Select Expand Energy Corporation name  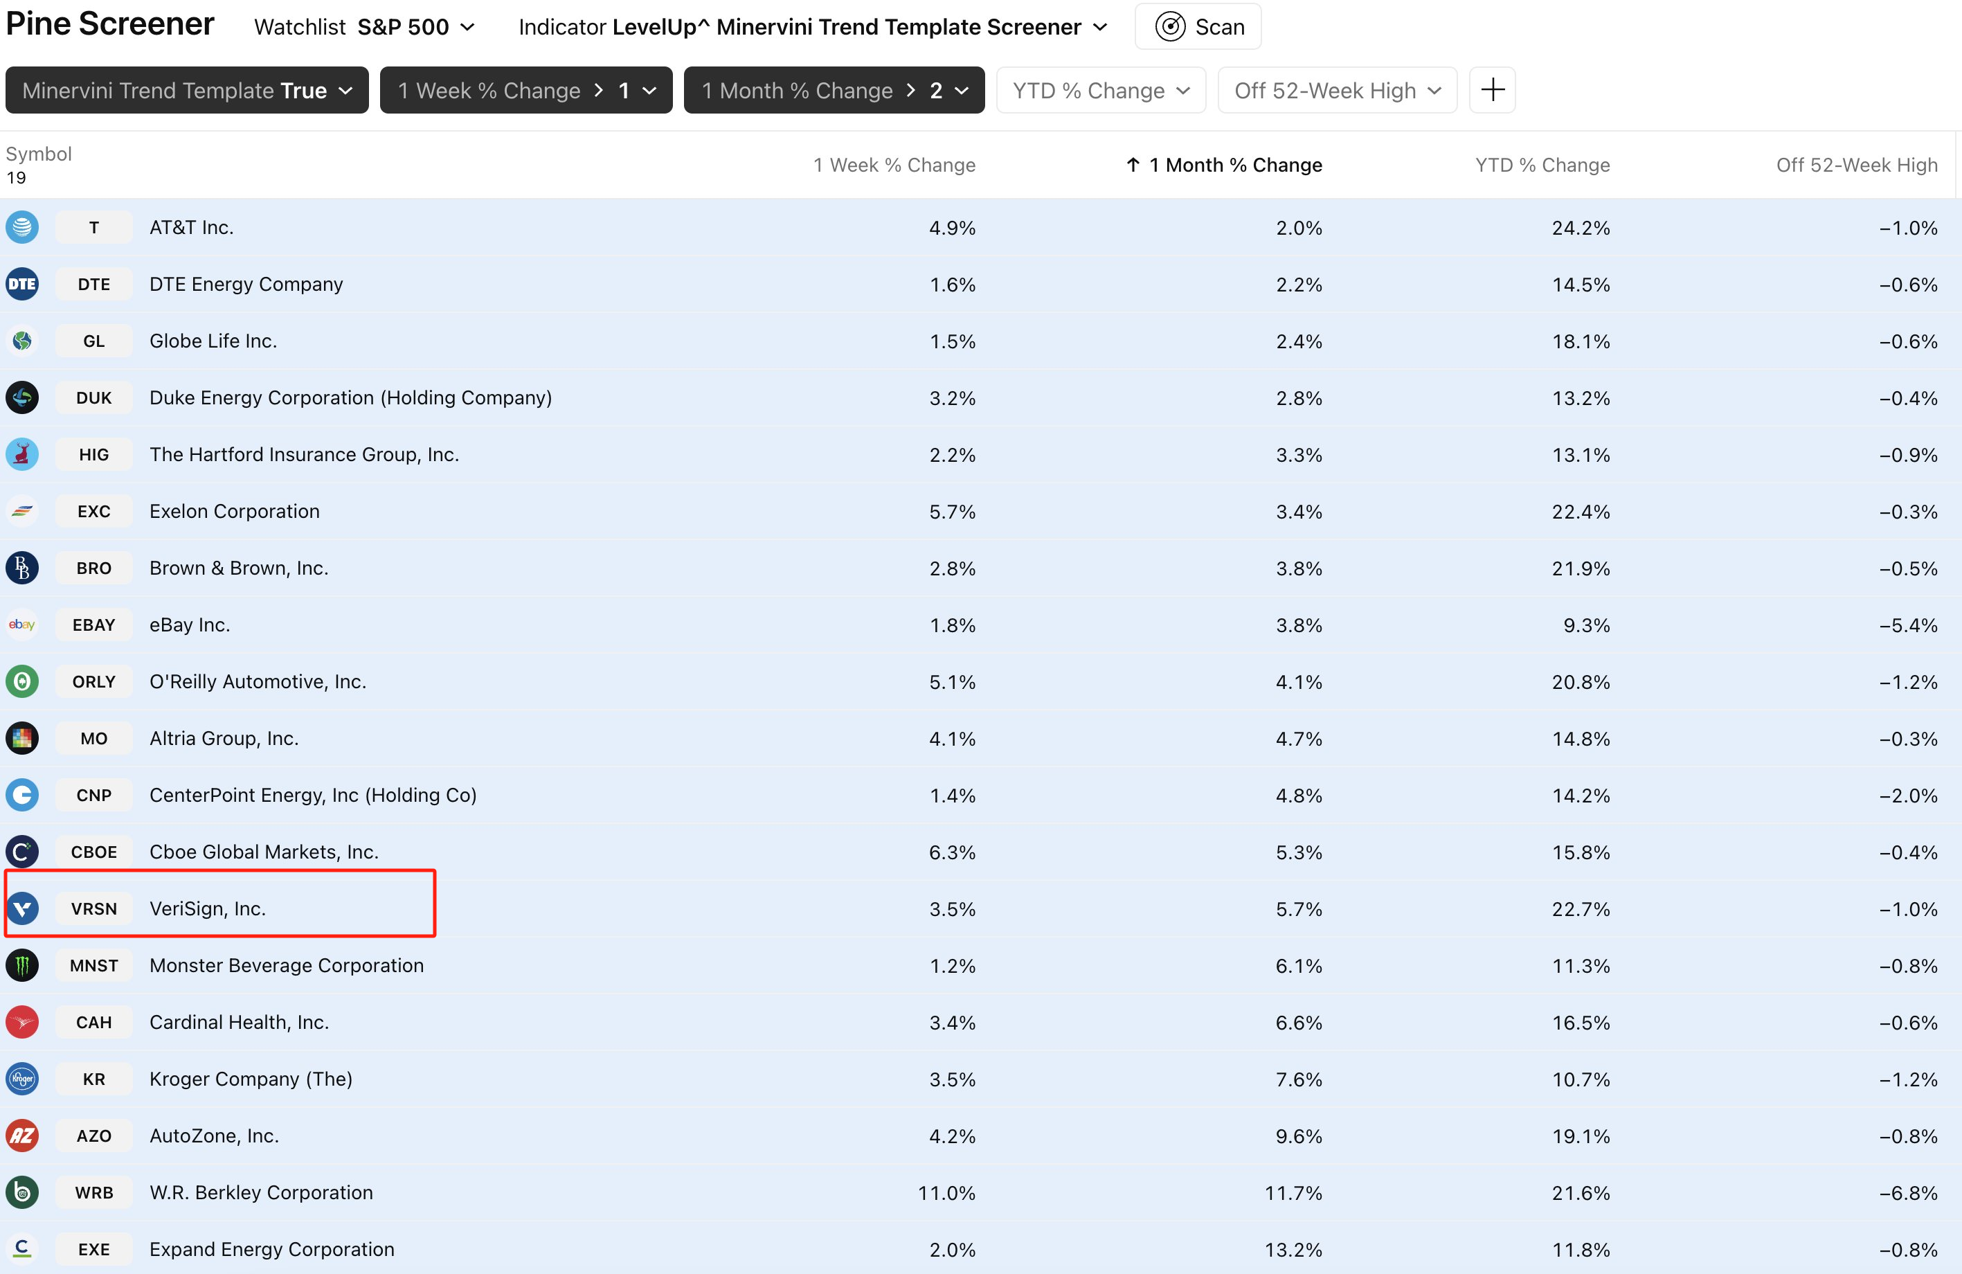(272, 1248)
